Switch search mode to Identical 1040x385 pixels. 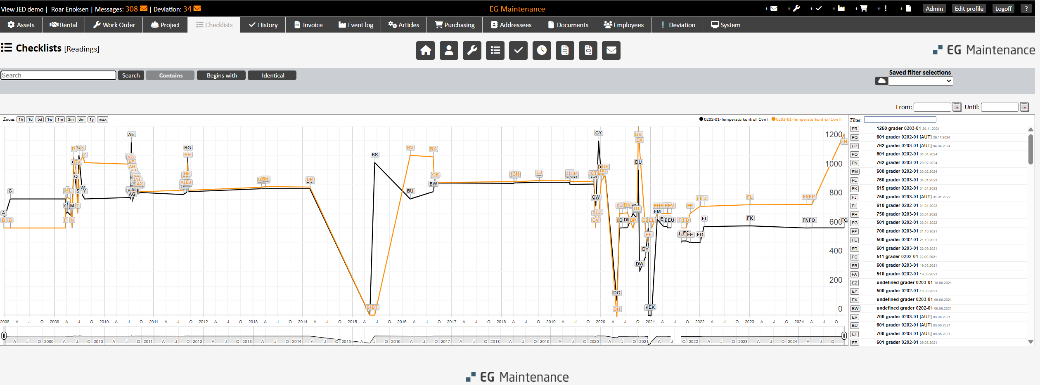pyautogui.click(x=272, y=75)
